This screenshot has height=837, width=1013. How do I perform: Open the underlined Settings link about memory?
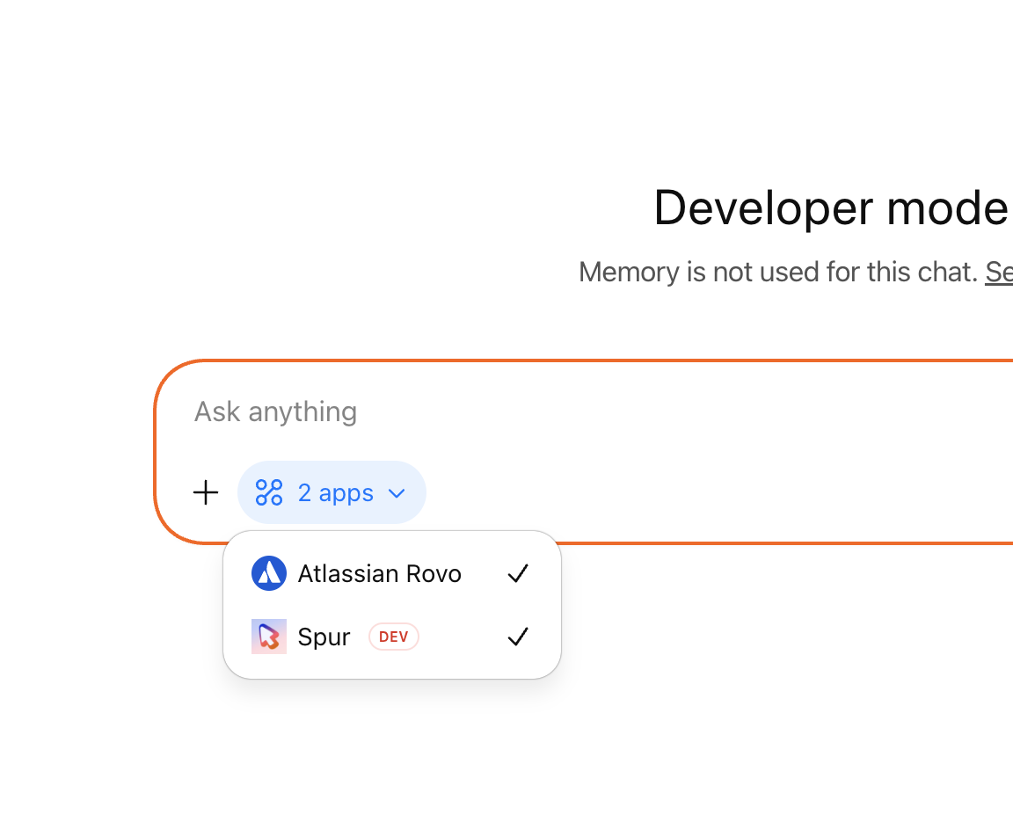coord(1002,273)
